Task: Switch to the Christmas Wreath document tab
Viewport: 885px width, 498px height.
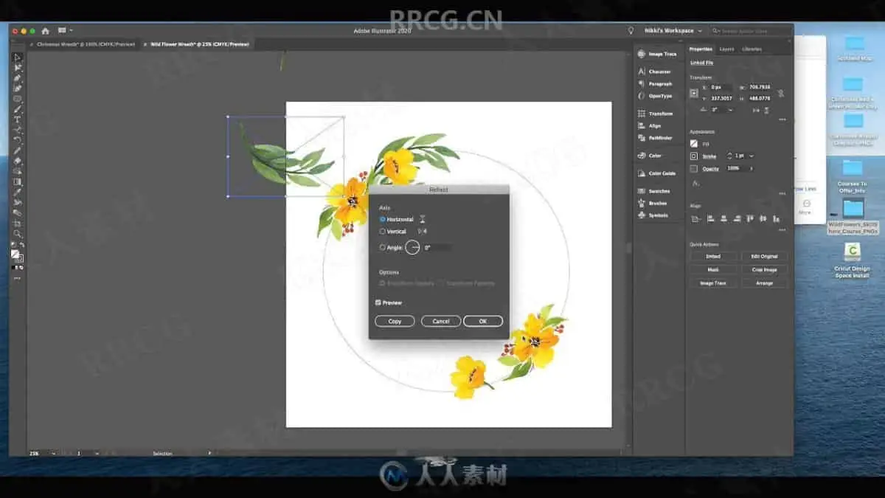Action: click(86, 44)
